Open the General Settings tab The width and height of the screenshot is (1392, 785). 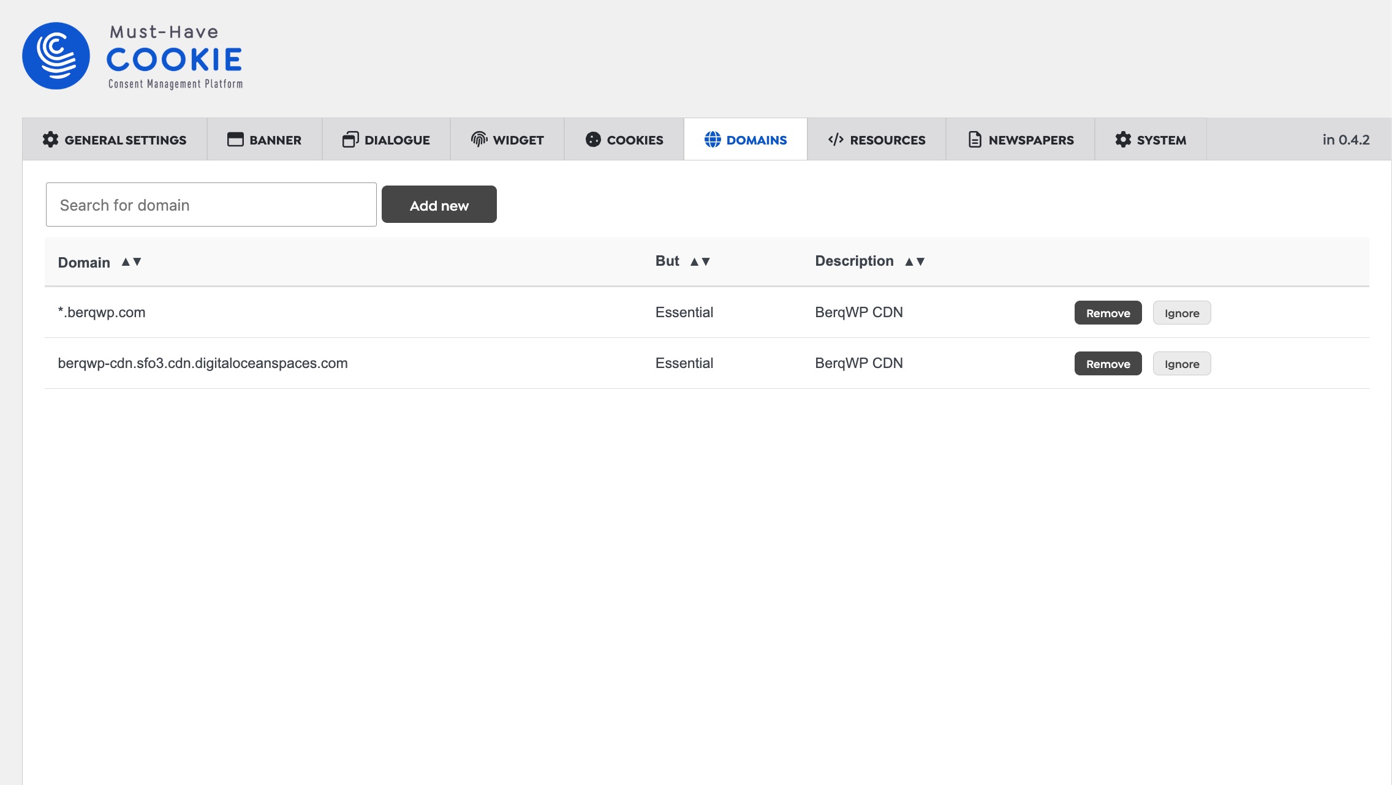pyautogui.click(x=115, y=140)
